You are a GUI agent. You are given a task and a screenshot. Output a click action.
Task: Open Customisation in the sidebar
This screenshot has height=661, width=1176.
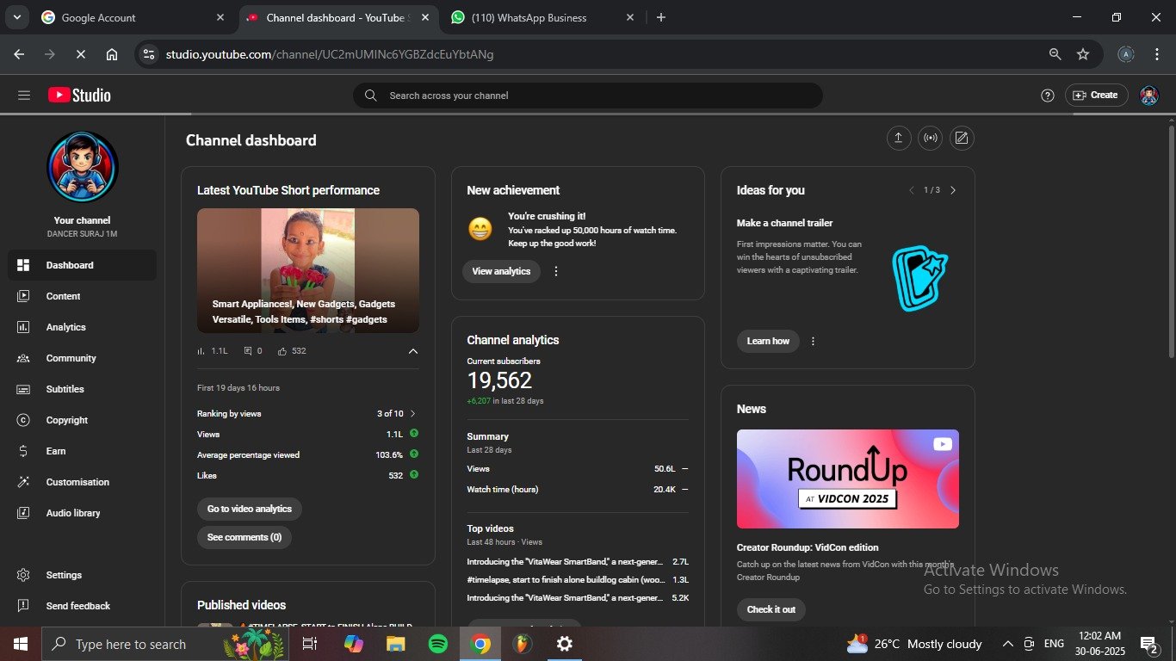tap(82, 482)
